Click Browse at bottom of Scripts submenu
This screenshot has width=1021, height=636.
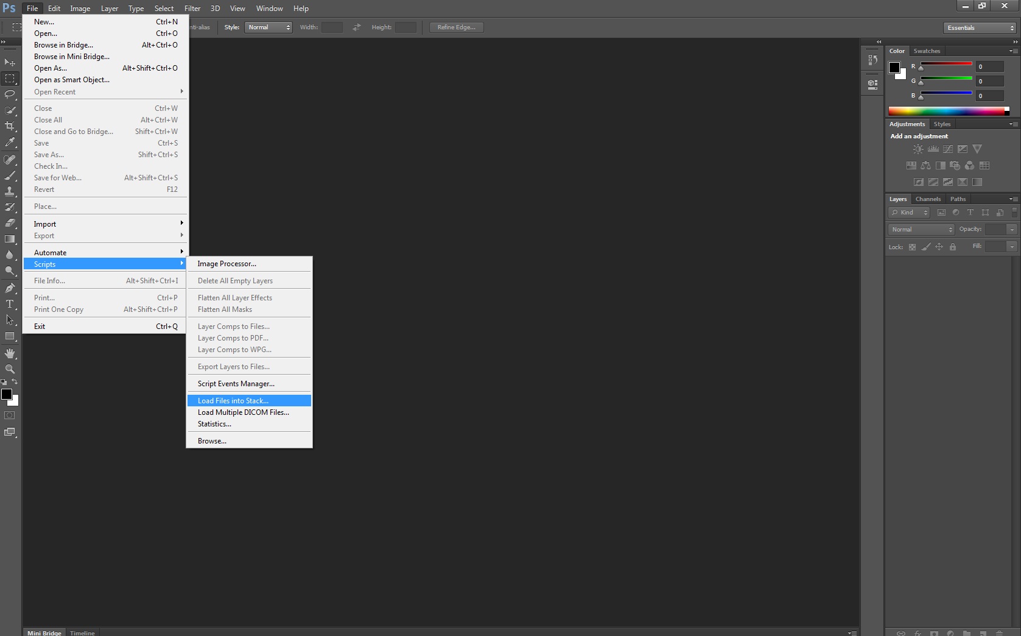click(212, 441)
